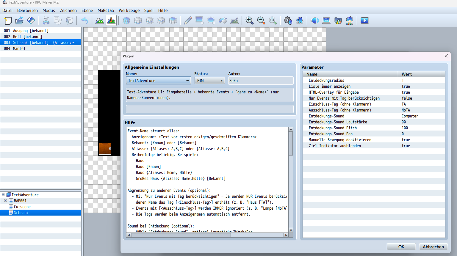The image size is (457, 256).
Task: Click the ellipsis button in Name field
Action: pos(187,81)
